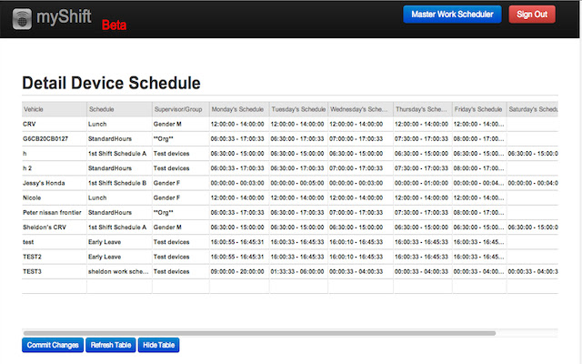
Task: Click 1st Shift Schedule B cell
Action: 119,183
